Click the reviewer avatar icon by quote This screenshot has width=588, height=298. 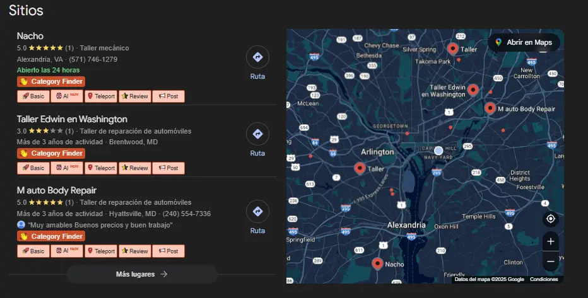pyautogui.click(x=21, y=225)
